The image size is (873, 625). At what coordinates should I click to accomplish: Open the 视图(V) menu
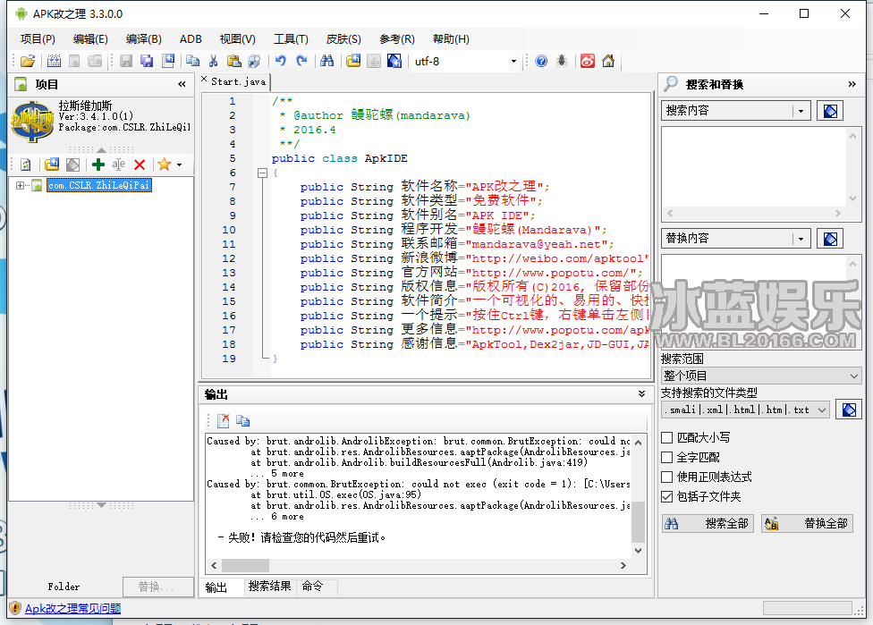[238, 39]
